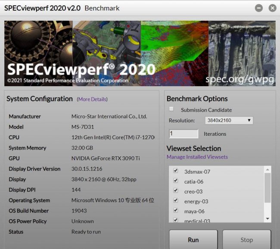Deselect the maya-06 viewset checkbox
Viewport: 280px width, 249px height.
coord(175,210)
